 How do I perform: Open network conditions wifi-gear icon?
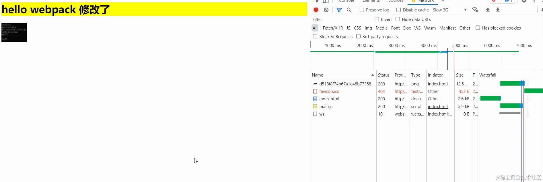(x=475, y=10)
